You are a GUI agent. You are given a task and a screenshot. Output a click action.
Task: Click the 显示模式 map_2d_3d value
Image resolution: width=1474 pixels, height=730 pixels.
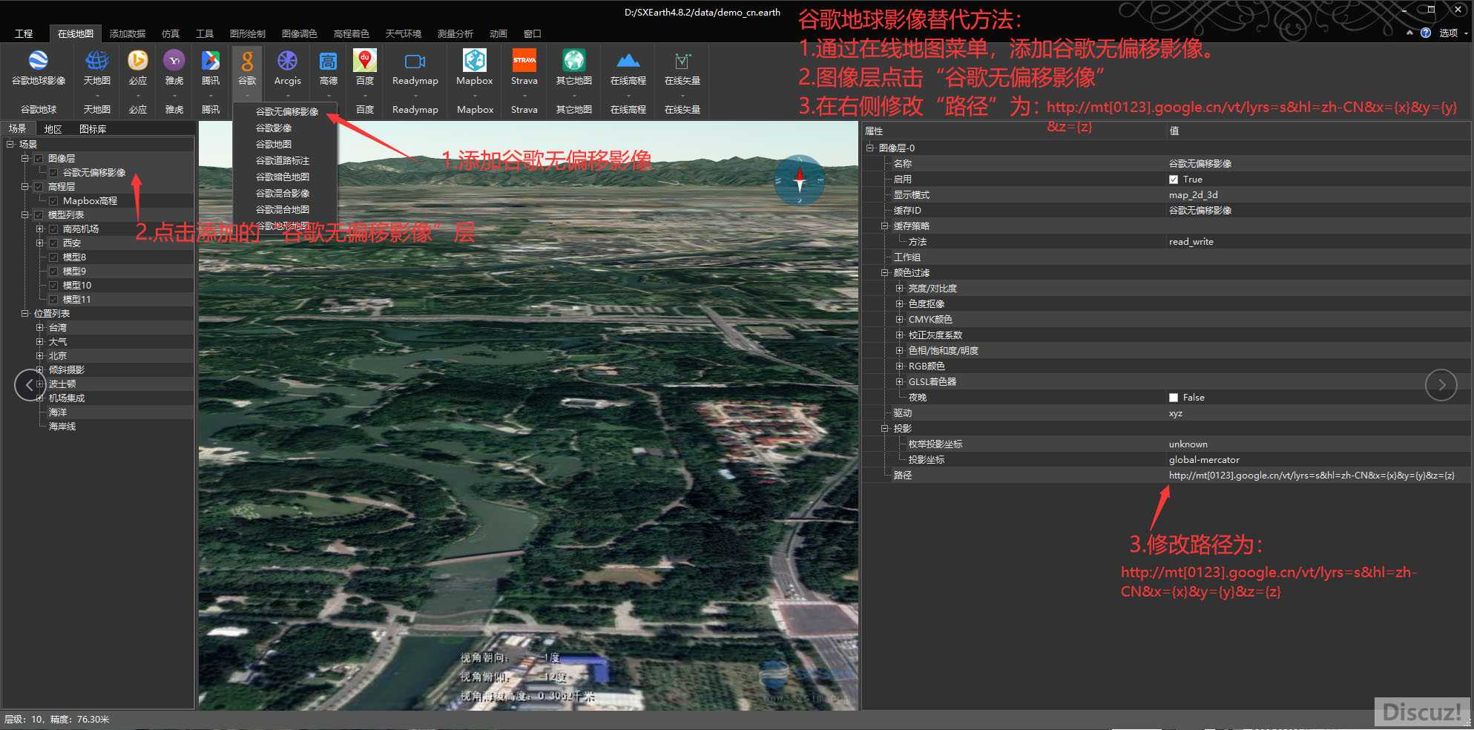(x=1194, y=195)
